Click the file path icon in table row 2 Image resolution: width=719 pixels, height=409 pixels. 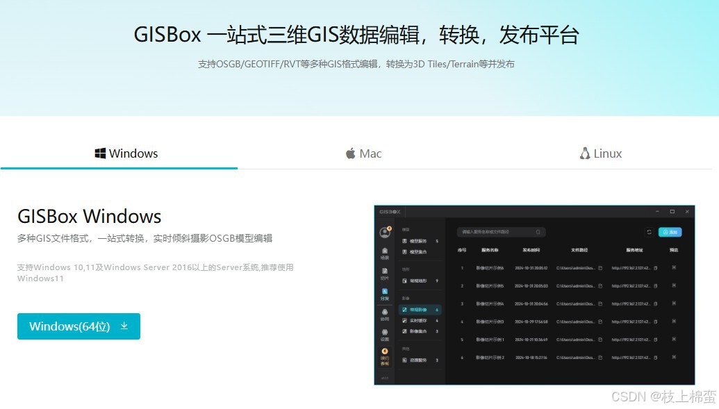[600, 285]
